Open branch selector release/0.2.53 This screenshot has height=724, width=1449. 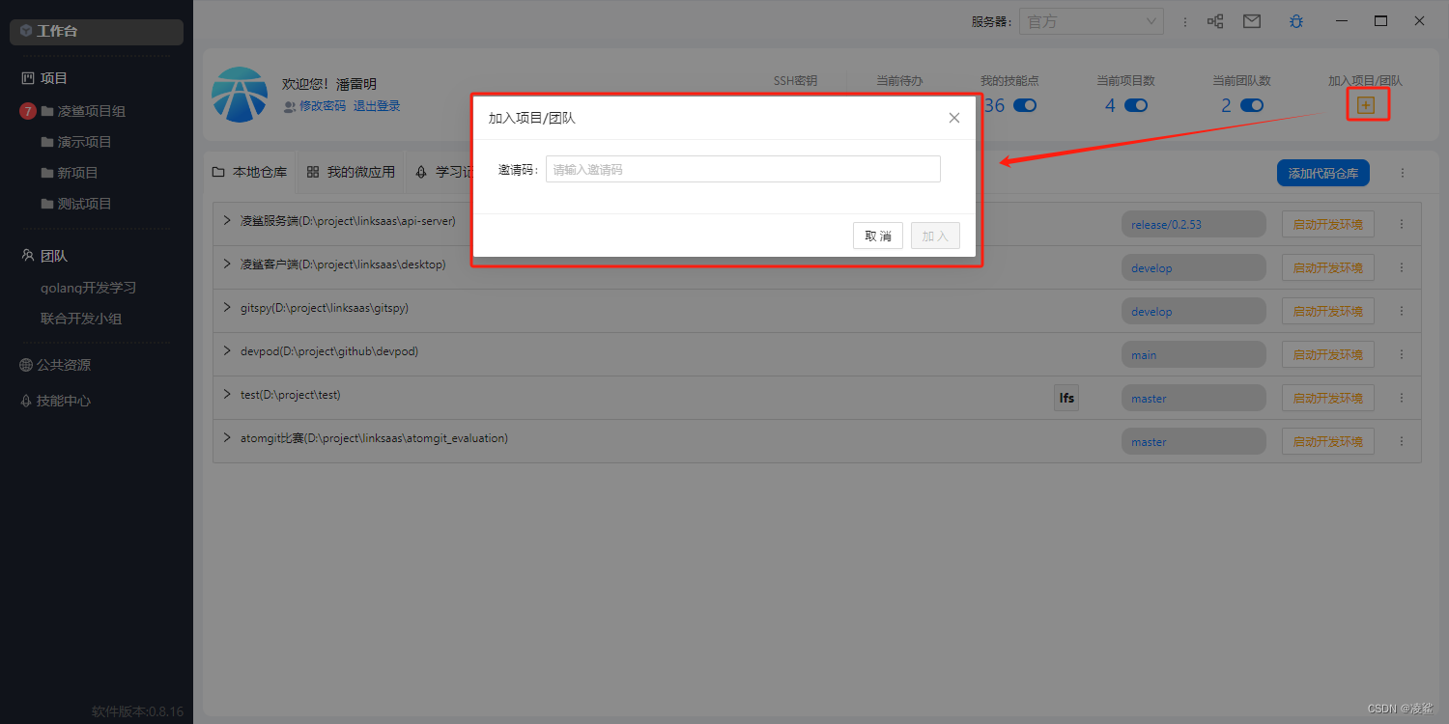coord(1193,224)
